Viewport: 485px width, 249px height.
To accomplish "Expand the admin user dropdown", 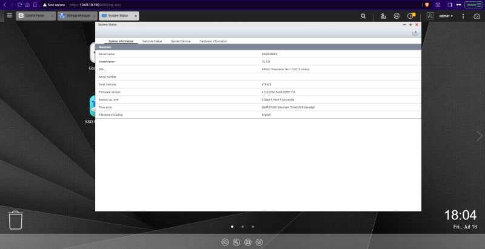I will 446,16.
